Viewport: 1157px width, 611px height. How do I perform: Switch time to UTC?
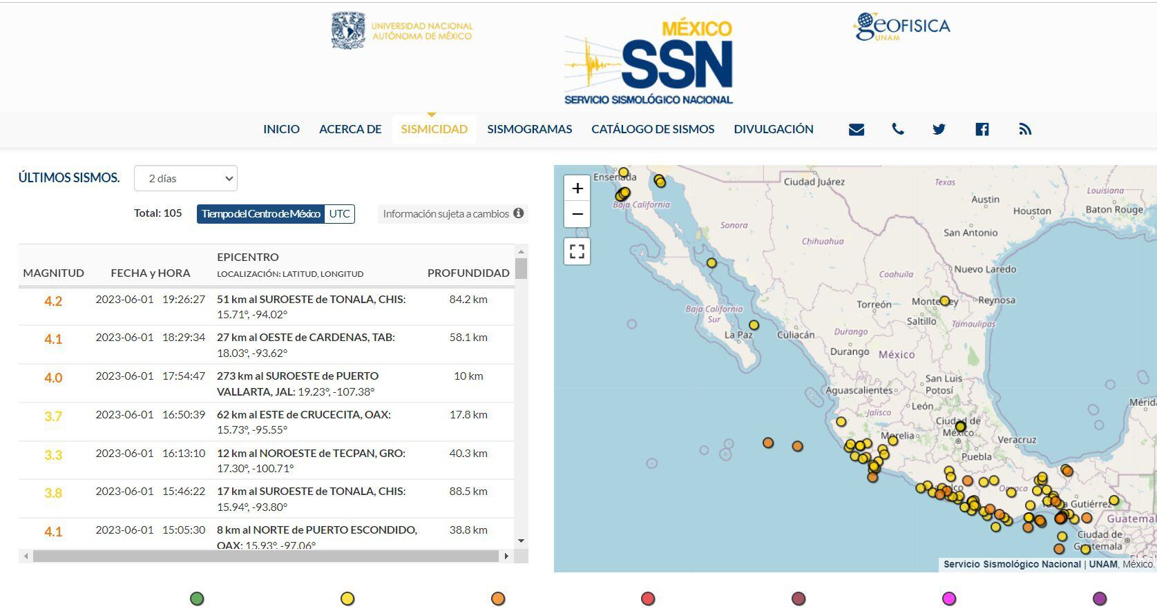[339, 214]
